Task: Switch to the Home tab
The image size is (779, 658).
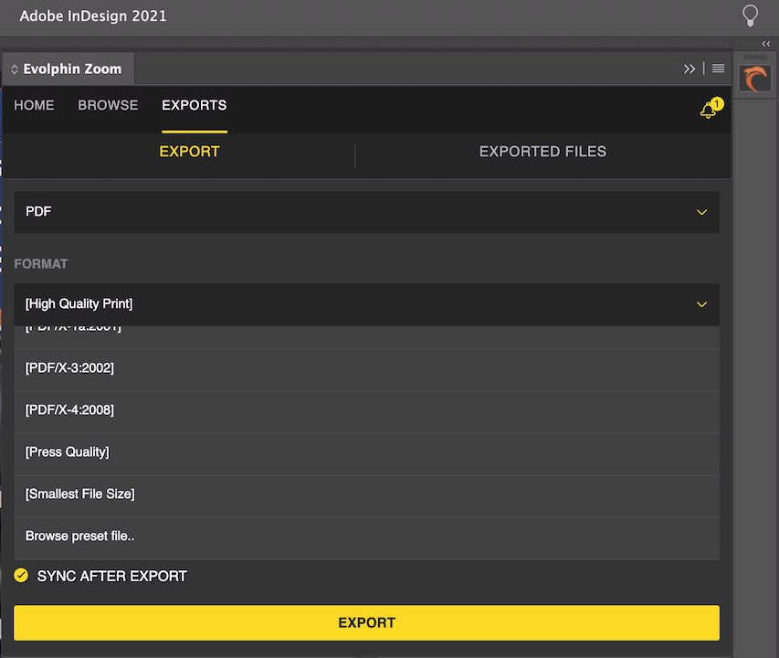Action: point(34,105)
